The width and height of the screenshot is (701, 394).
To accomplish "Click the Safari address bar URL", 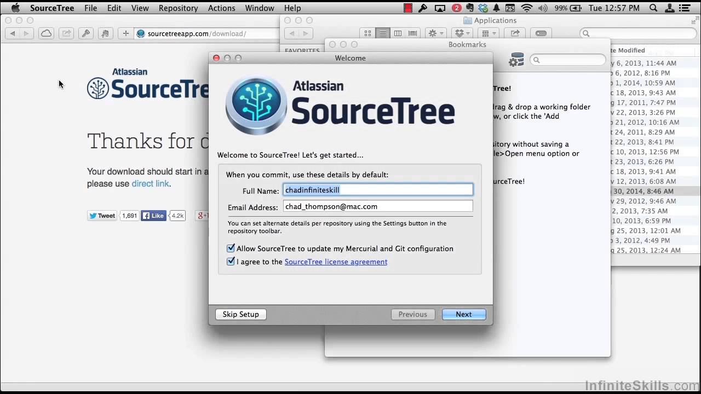I will point(197,33).
